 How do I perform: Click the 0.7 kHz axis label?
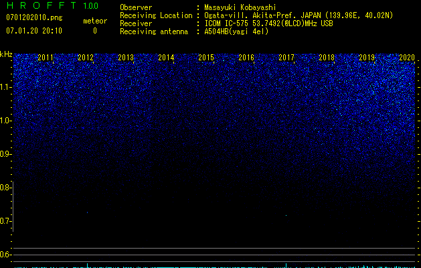pos(5,221)
